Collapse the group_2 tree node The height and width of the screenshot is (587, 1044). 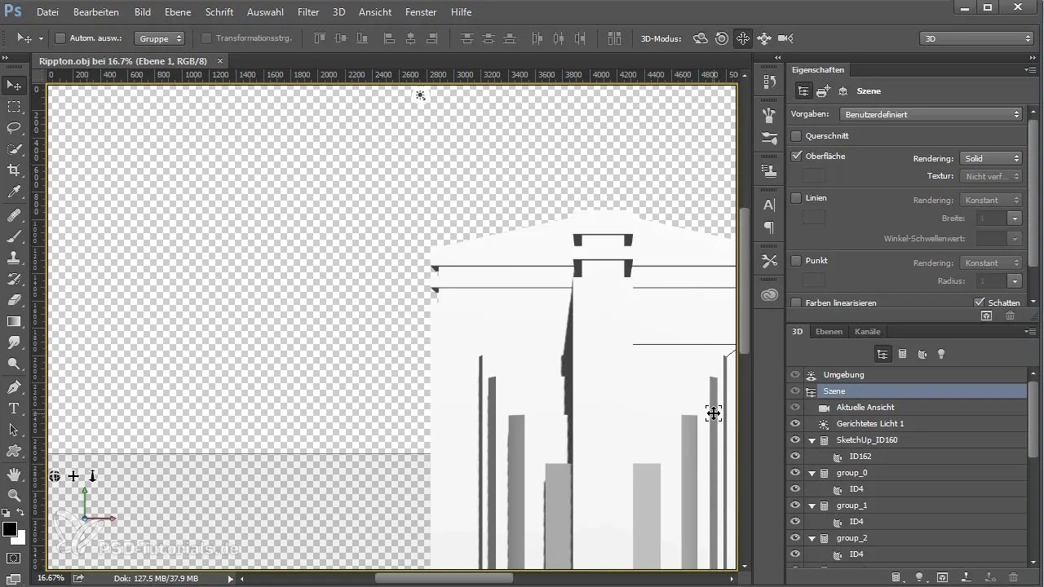tap(812, 538)
